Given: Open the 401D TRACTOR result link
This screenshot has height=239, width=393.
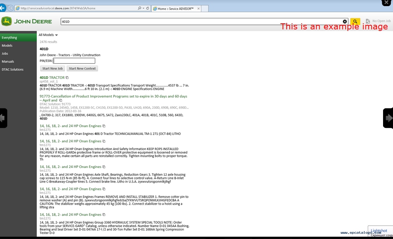Looking at the screenshot, I should (52, 78).
